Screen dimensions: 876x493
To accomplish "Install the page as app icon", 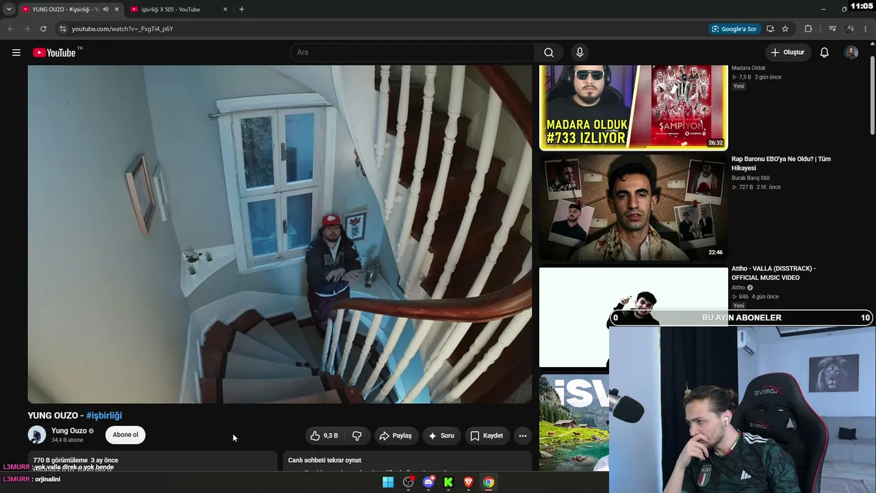I will [771, 29].
